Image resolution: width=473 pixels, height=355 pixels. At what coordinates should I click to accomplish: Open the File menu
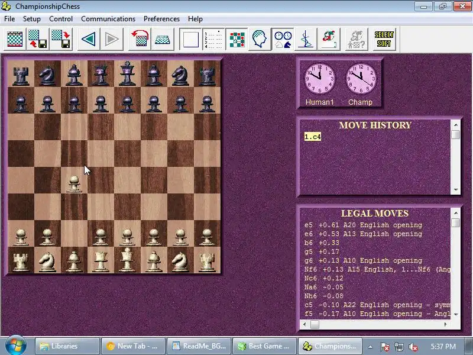click(9, 19)
